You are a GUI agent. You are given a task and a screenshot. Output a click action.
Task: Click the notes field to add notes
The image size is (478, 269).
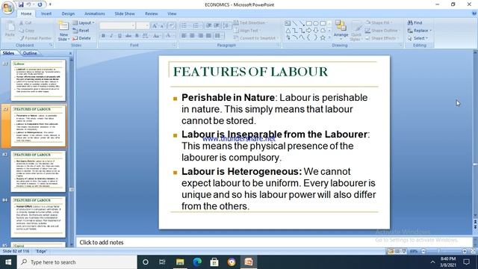[274, 242]
